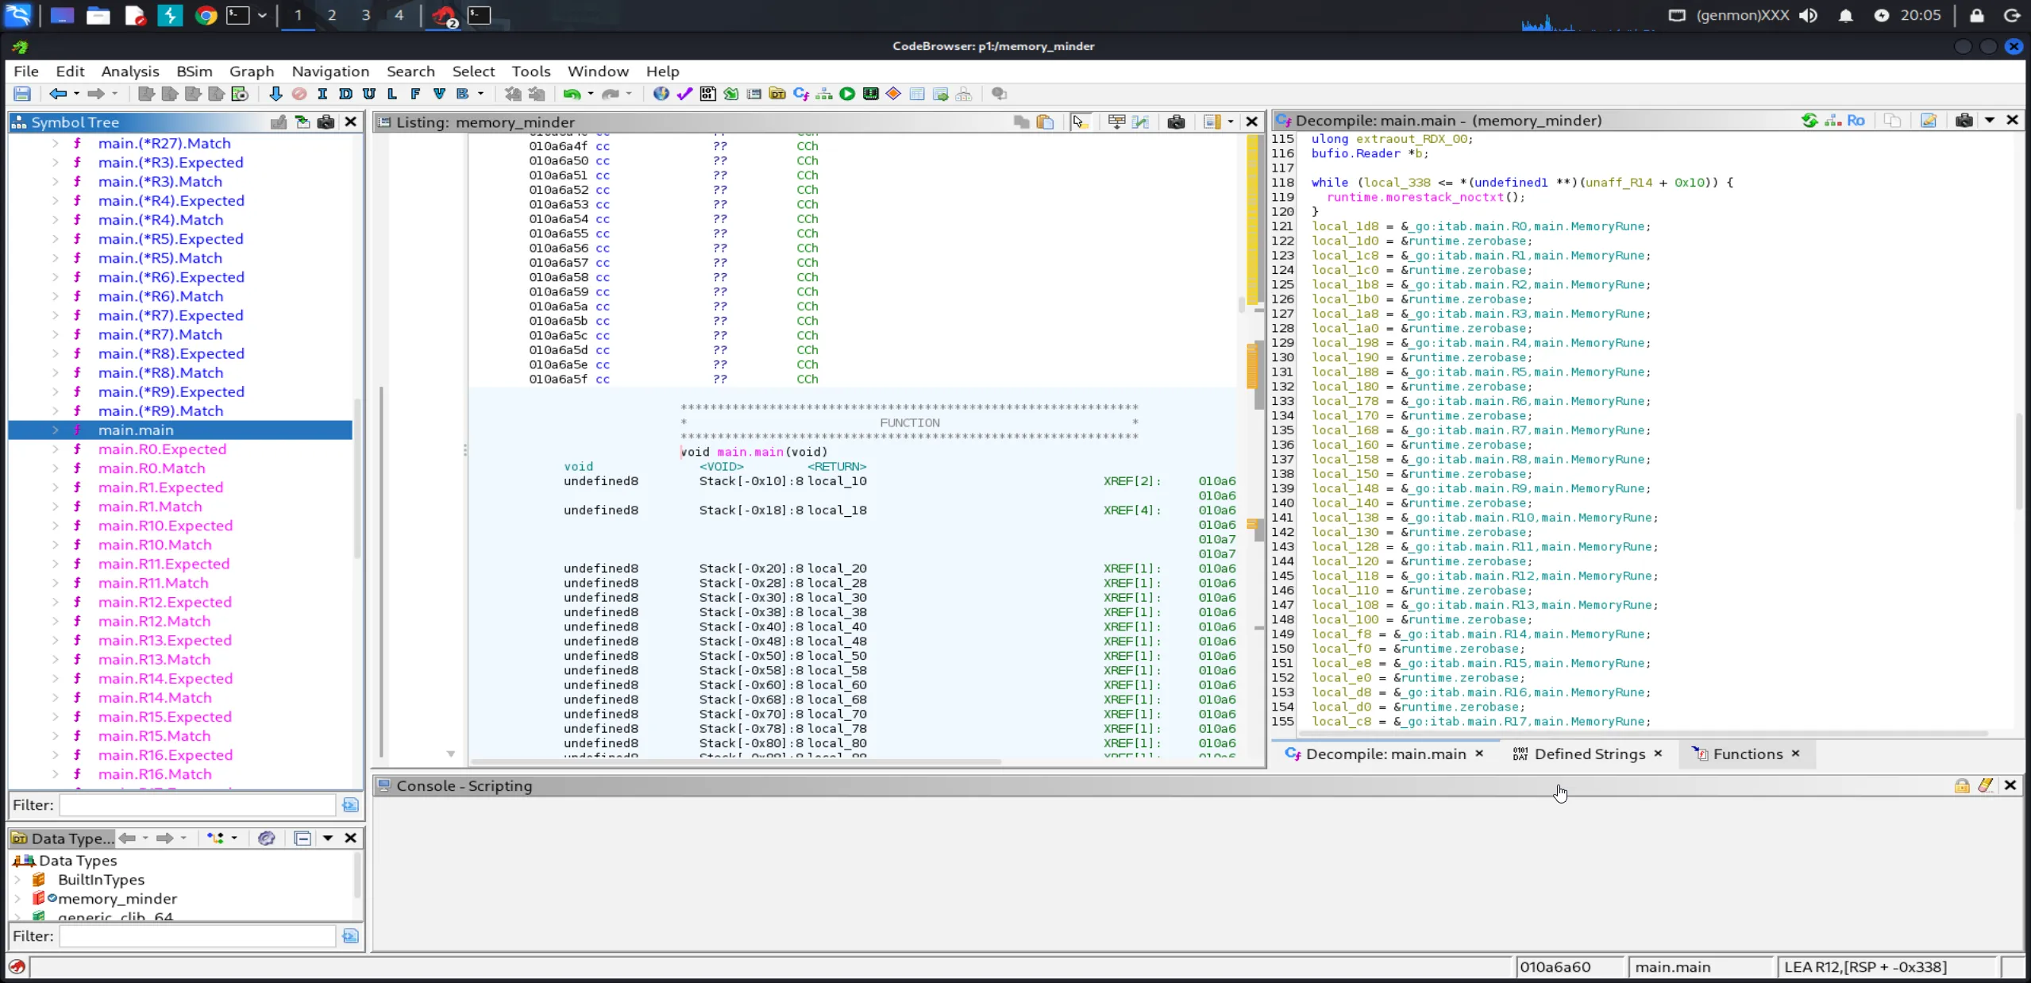Toggle the console scroll lock icon

point(1962,785)
